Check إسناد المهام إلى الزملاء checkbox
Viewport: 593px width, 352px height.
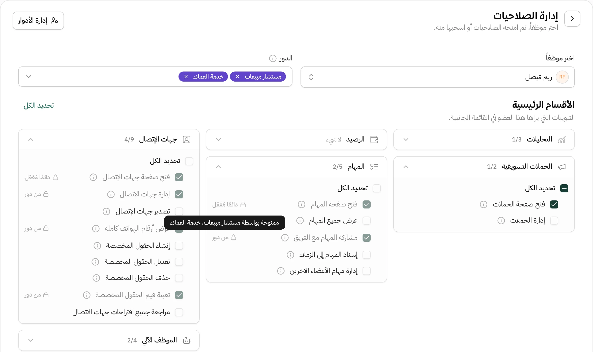click(x=367, y=255)
